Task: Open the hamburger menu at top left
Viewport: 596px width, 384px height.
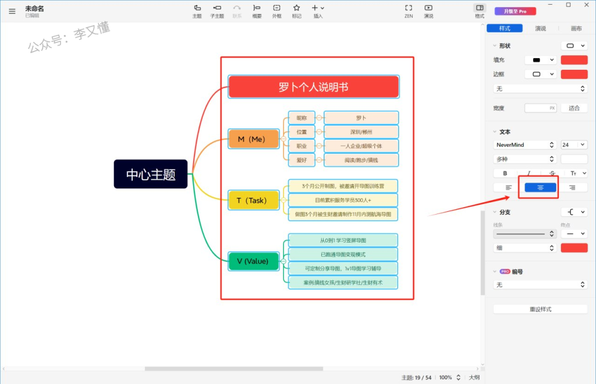Action: click(x=12, y=11)
